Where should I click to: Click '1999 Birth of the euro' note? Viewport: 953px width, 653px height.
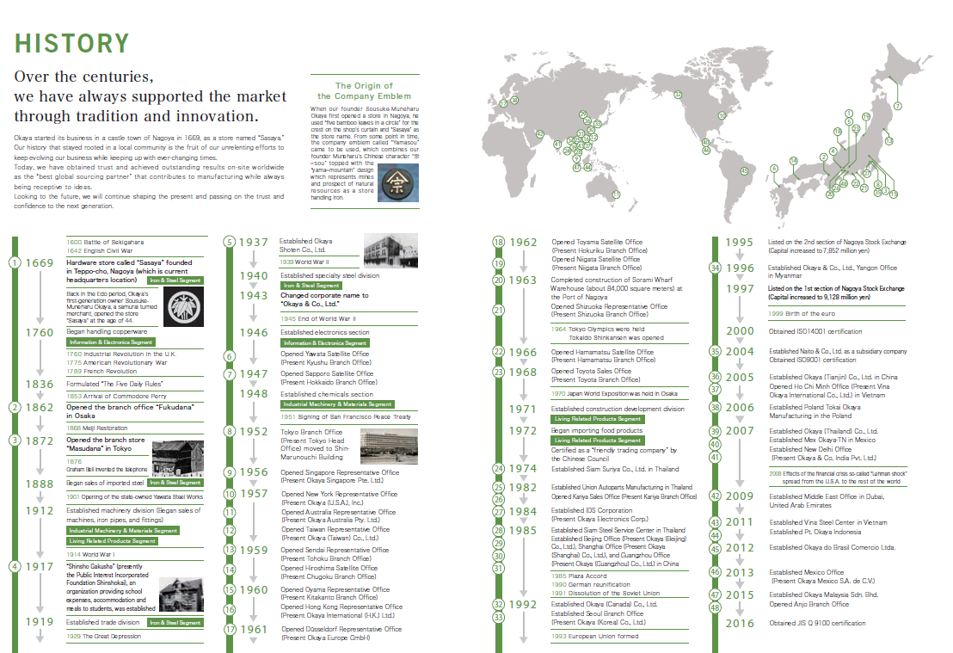pyautogui.click(x=802, y=314)
